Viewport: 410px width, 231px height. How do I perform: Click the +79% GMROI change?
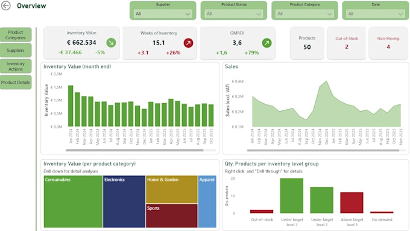tap(251, 52)
